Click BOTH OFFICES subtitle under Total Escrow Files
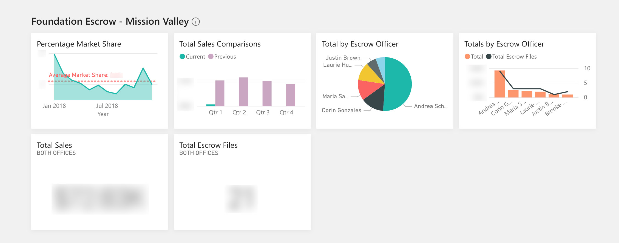 pyautogui.click(x=199, y=153)
